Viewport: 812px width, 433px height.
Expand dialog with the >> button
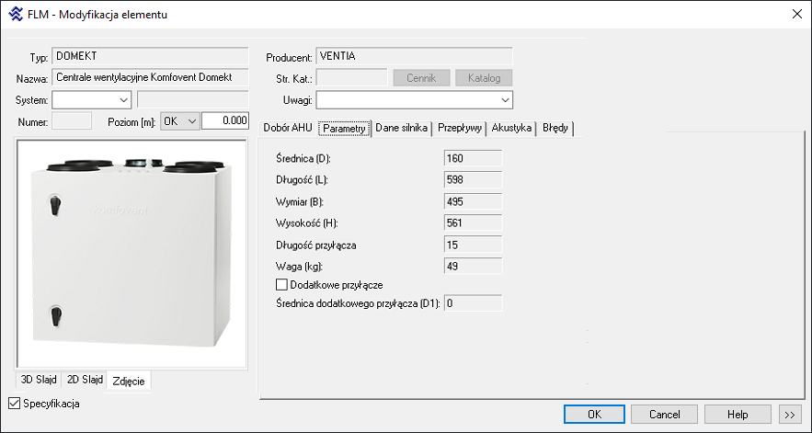[789, 415]
